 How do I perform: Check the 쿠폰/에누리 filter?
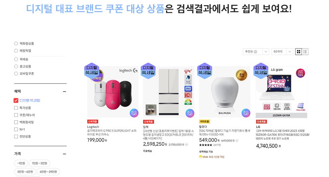tap(16, 115)
